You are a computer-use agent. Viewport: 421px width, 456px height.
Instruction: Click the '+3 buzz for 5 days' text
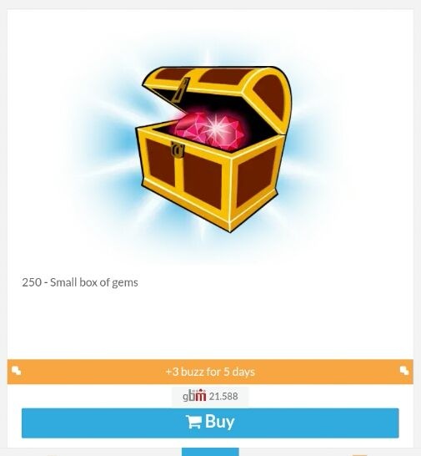point(210,372)
